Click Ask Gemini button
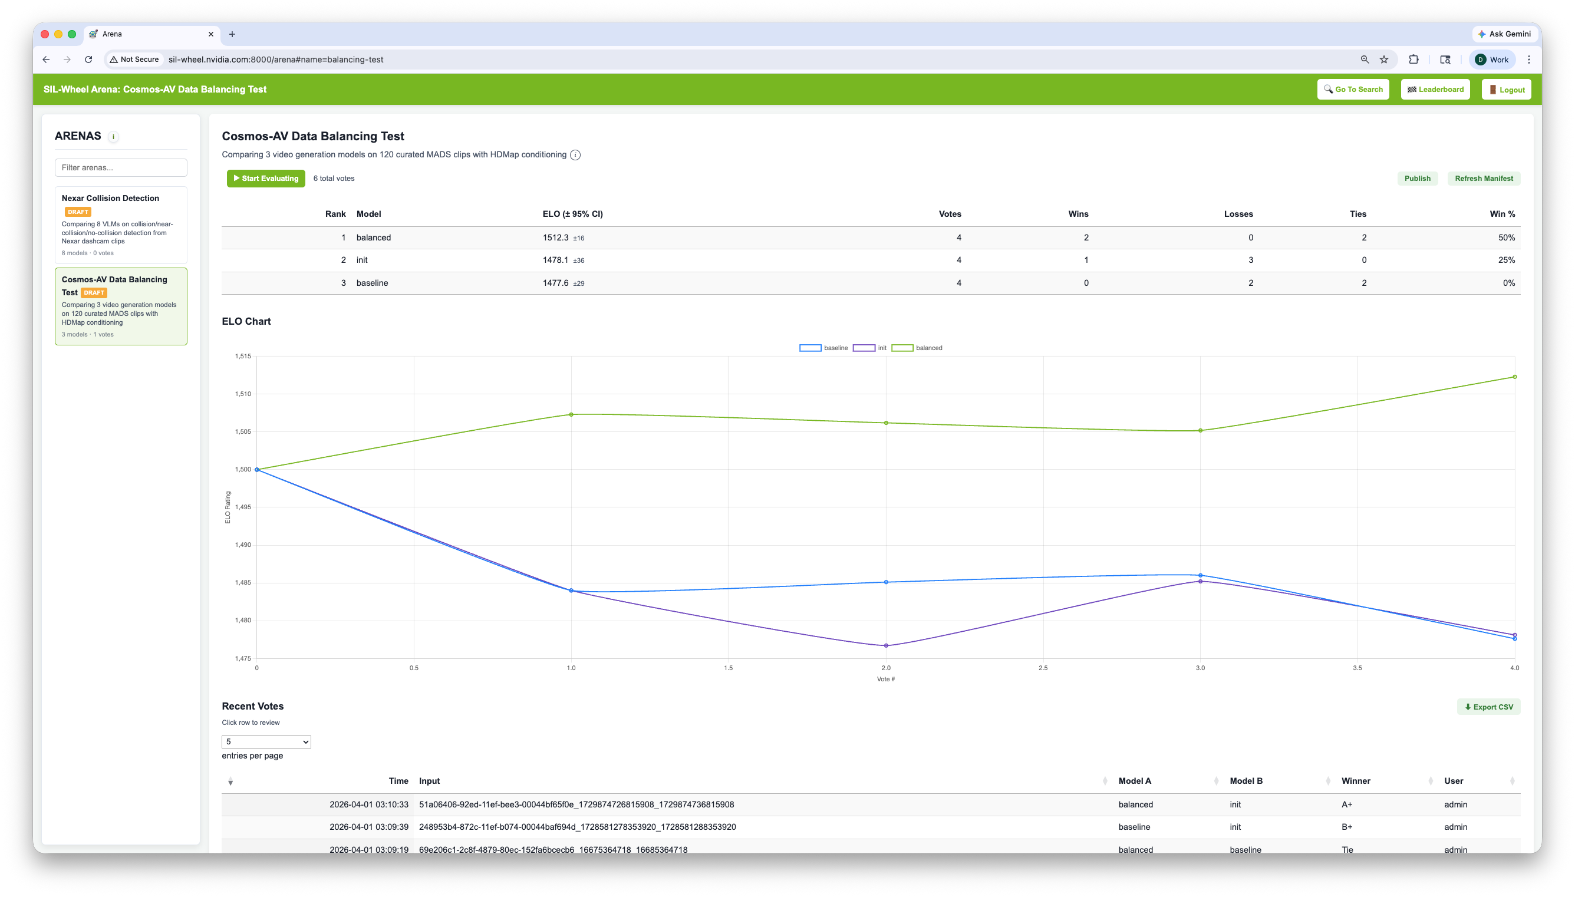This screenshot has height=897, width=1575. (1504, 34)
